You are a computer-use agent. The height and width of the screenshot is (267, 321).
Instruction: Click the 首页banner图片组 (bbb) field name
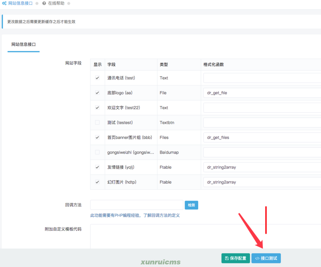click(x=130, y=138)
